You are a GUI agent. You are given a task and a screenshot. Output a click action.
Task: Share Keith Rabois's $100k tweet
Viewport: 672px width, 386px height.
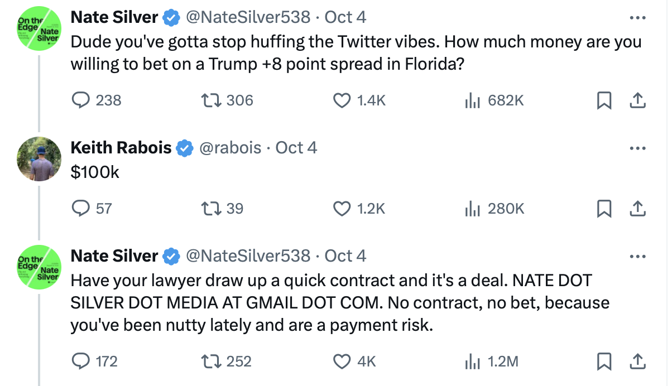tap(637, 209)
